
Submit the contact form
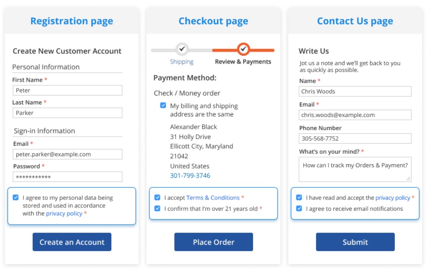pos(355,242)
